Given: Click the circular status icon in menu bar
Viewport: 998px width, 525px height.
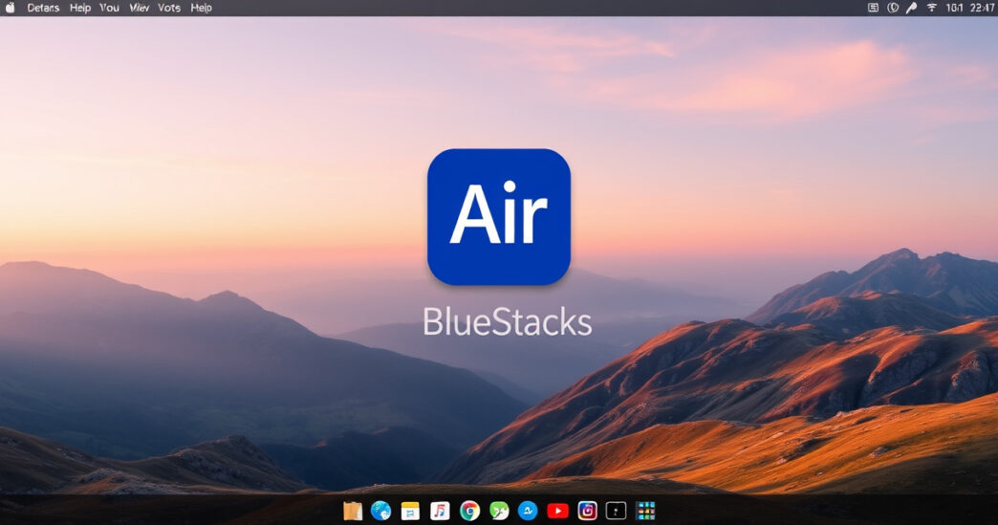Looking at the screenshot, I should (893, 8).
